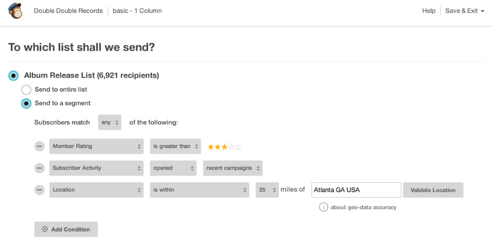Select Send to a segment option
Viewport: 493px width, 247px height.
point(26,104)
